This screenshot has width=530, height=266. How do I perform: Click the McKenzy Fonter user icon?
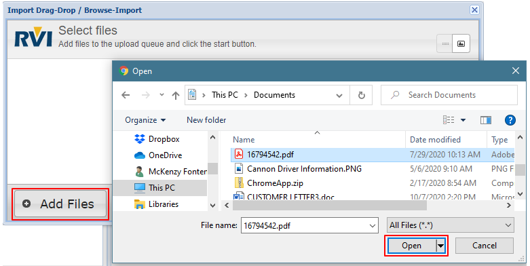(x=139, y=172)
